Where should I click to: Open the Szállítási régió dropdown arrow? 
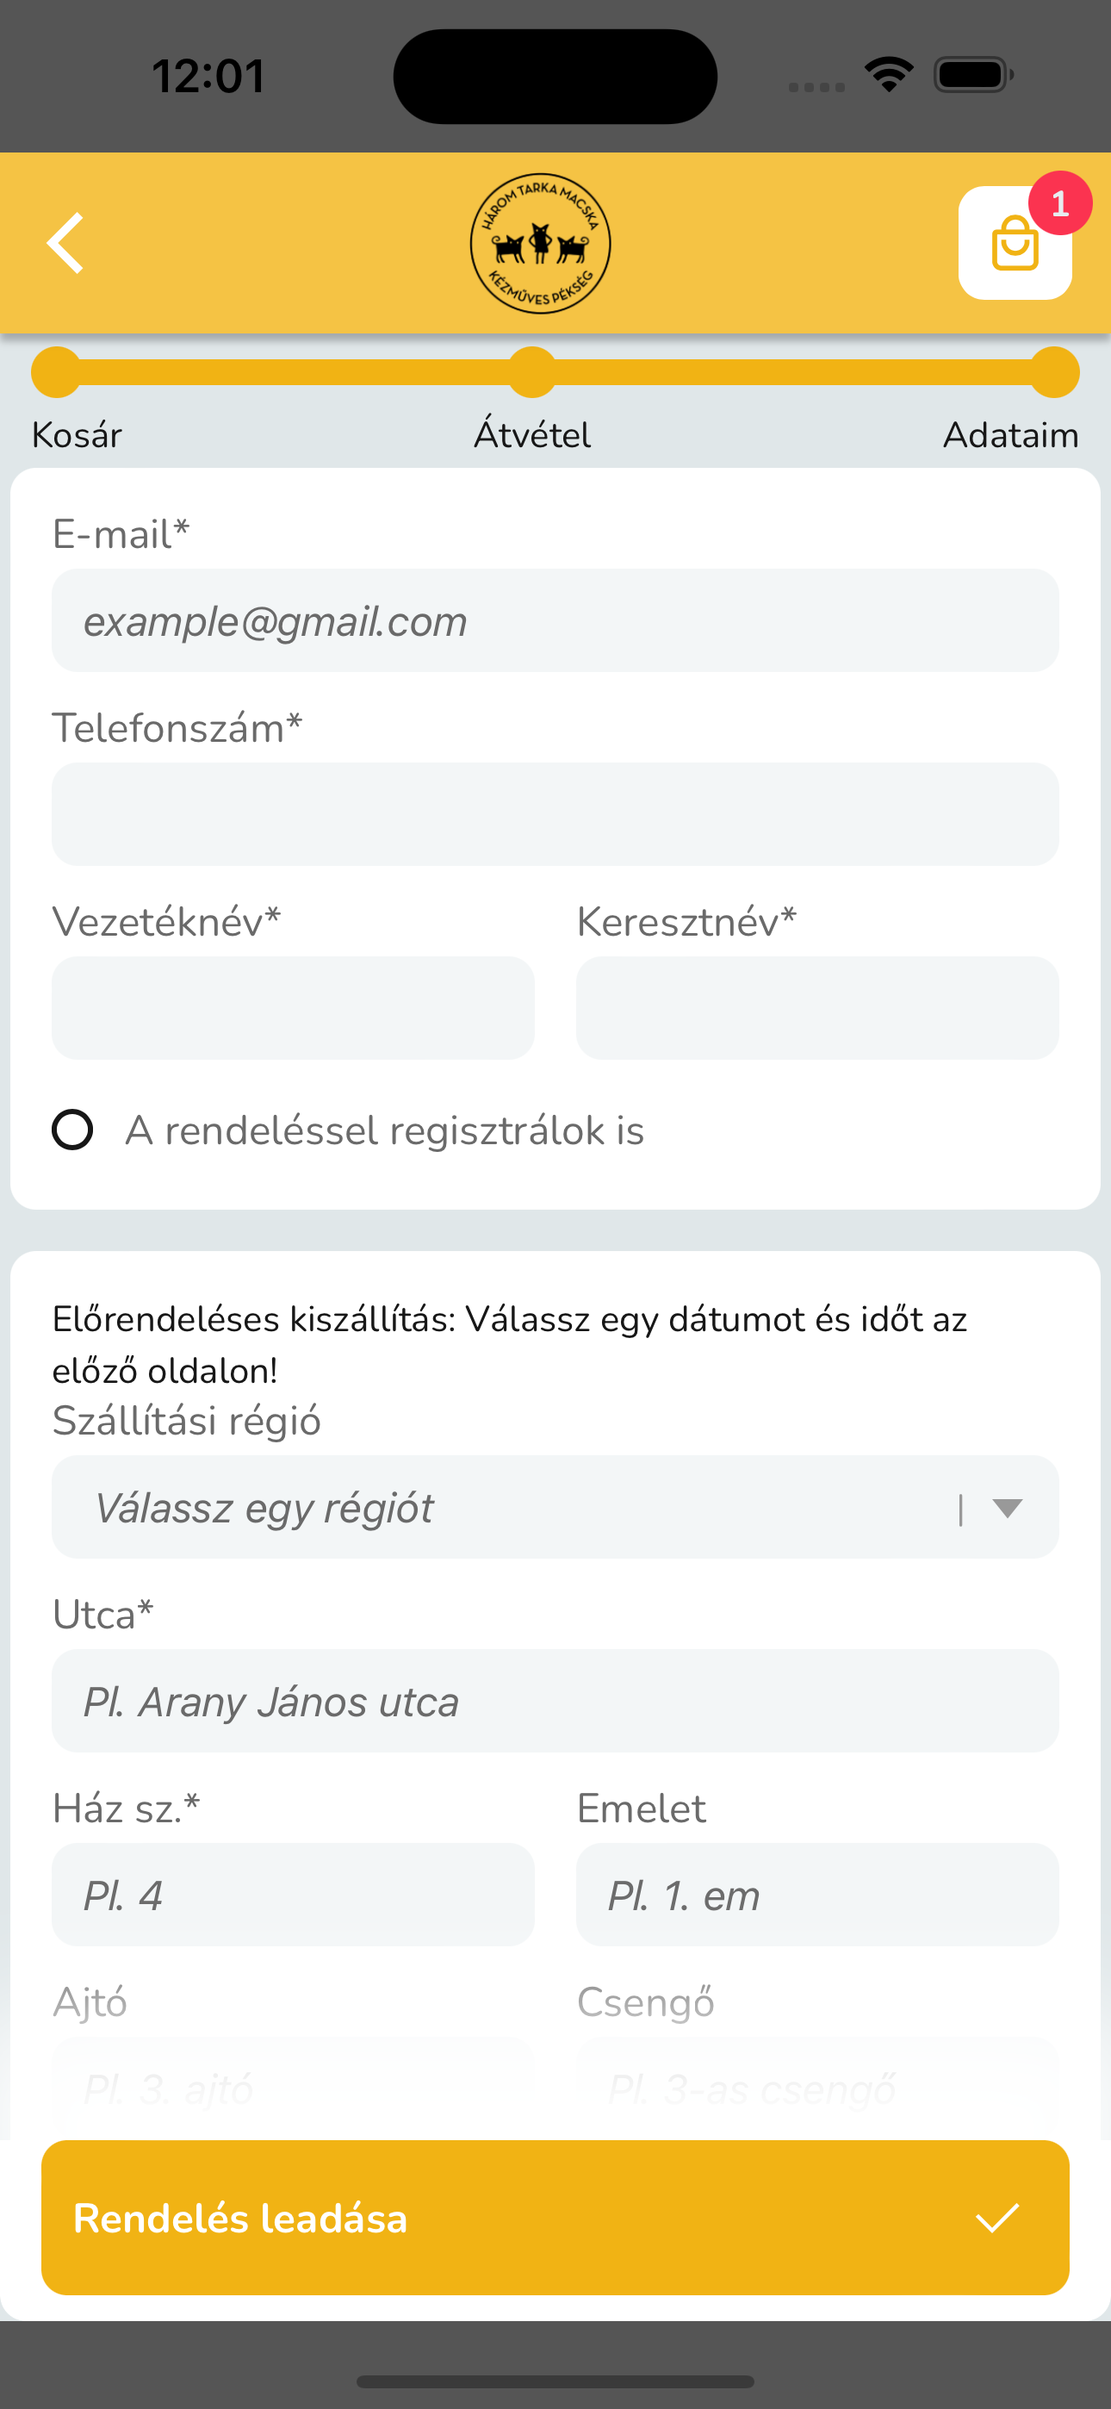1007,1508
